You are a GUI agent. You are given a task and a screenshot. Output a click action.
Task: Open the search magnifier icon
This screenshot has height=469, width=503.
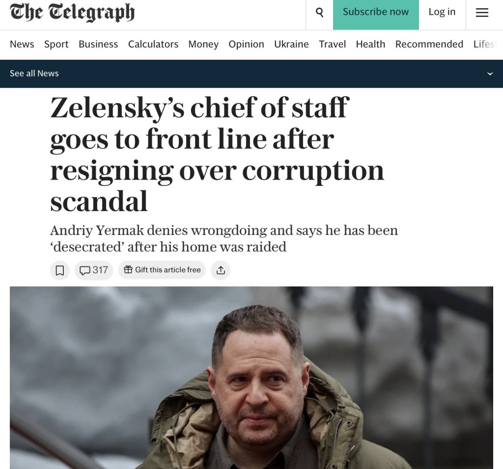coord(319,13)
